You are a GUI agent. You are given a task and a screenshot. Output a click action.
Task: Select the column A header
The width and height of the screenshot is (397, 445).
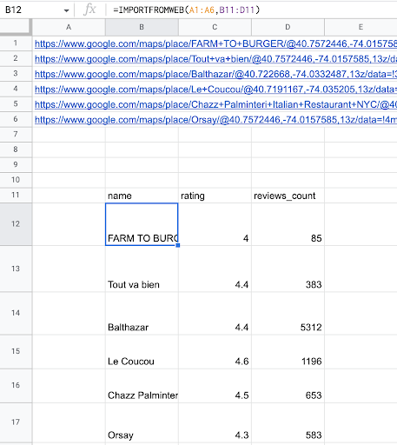69,27
